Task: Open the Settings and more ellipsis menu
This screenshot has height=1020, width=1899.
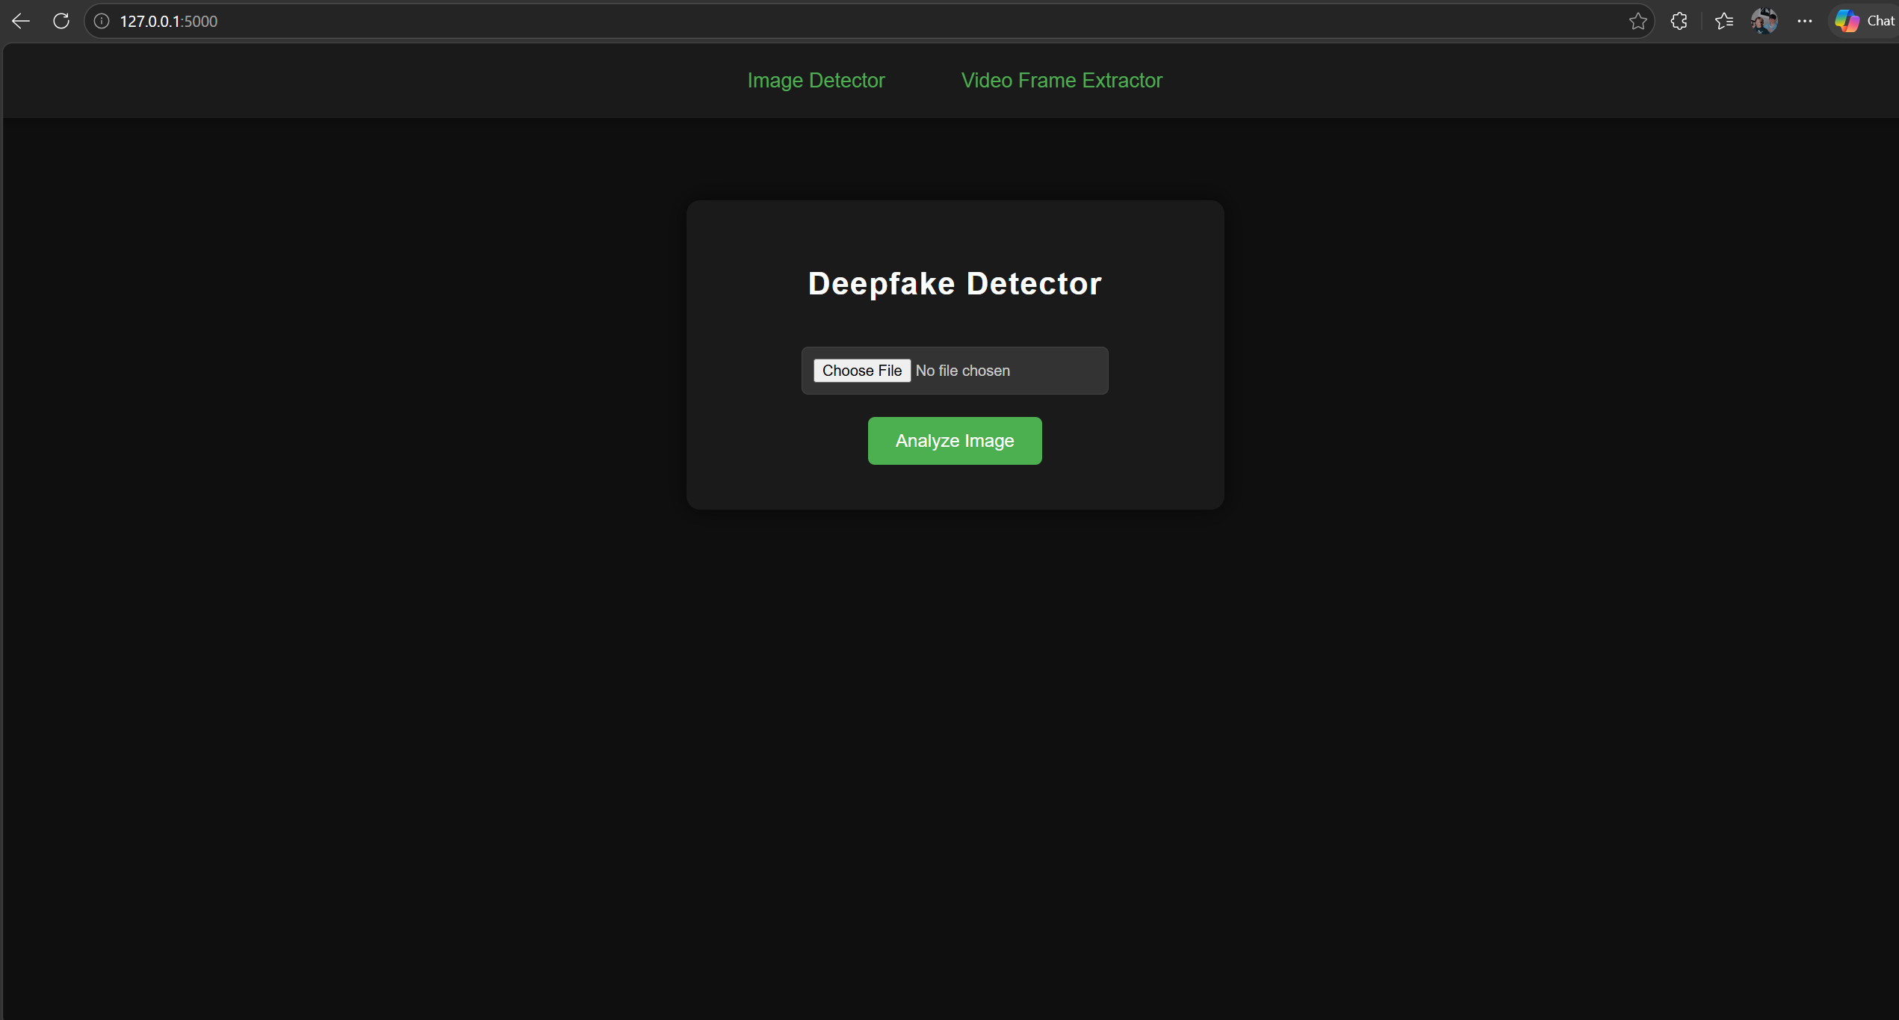Action: [x=1805, y=20]
